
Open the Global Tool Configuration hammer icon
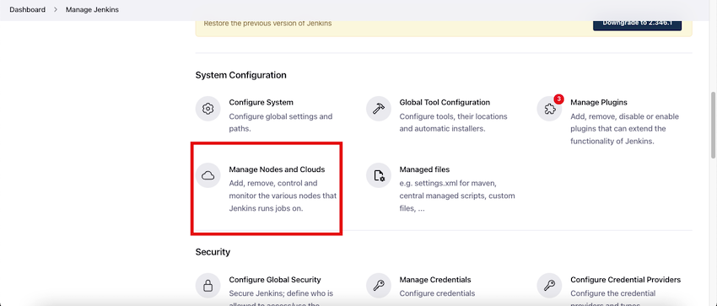[x=379, y=109]
